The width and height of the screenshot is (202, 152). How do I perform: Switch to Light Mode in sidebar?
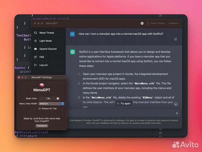pos(45,41)
